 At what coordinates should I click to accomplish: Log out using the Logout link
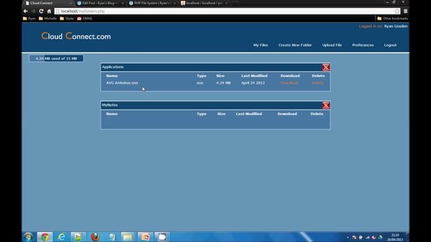pos(391,45)
